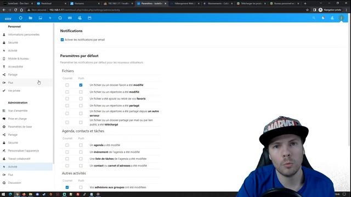The image size is (351, 197).
Task: Open the browser side panel icon
Action: click(314, 10)
